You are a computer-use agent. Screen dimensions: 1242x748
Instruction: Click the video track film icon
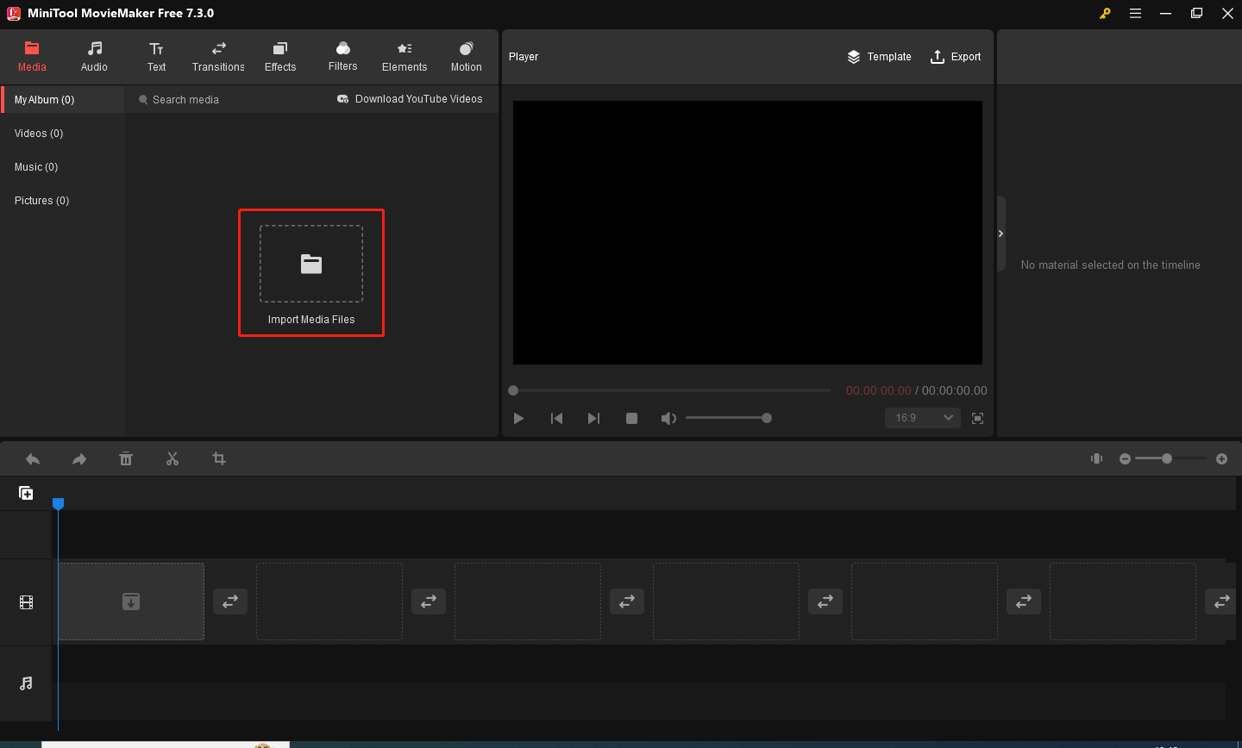tap(26, 602)
